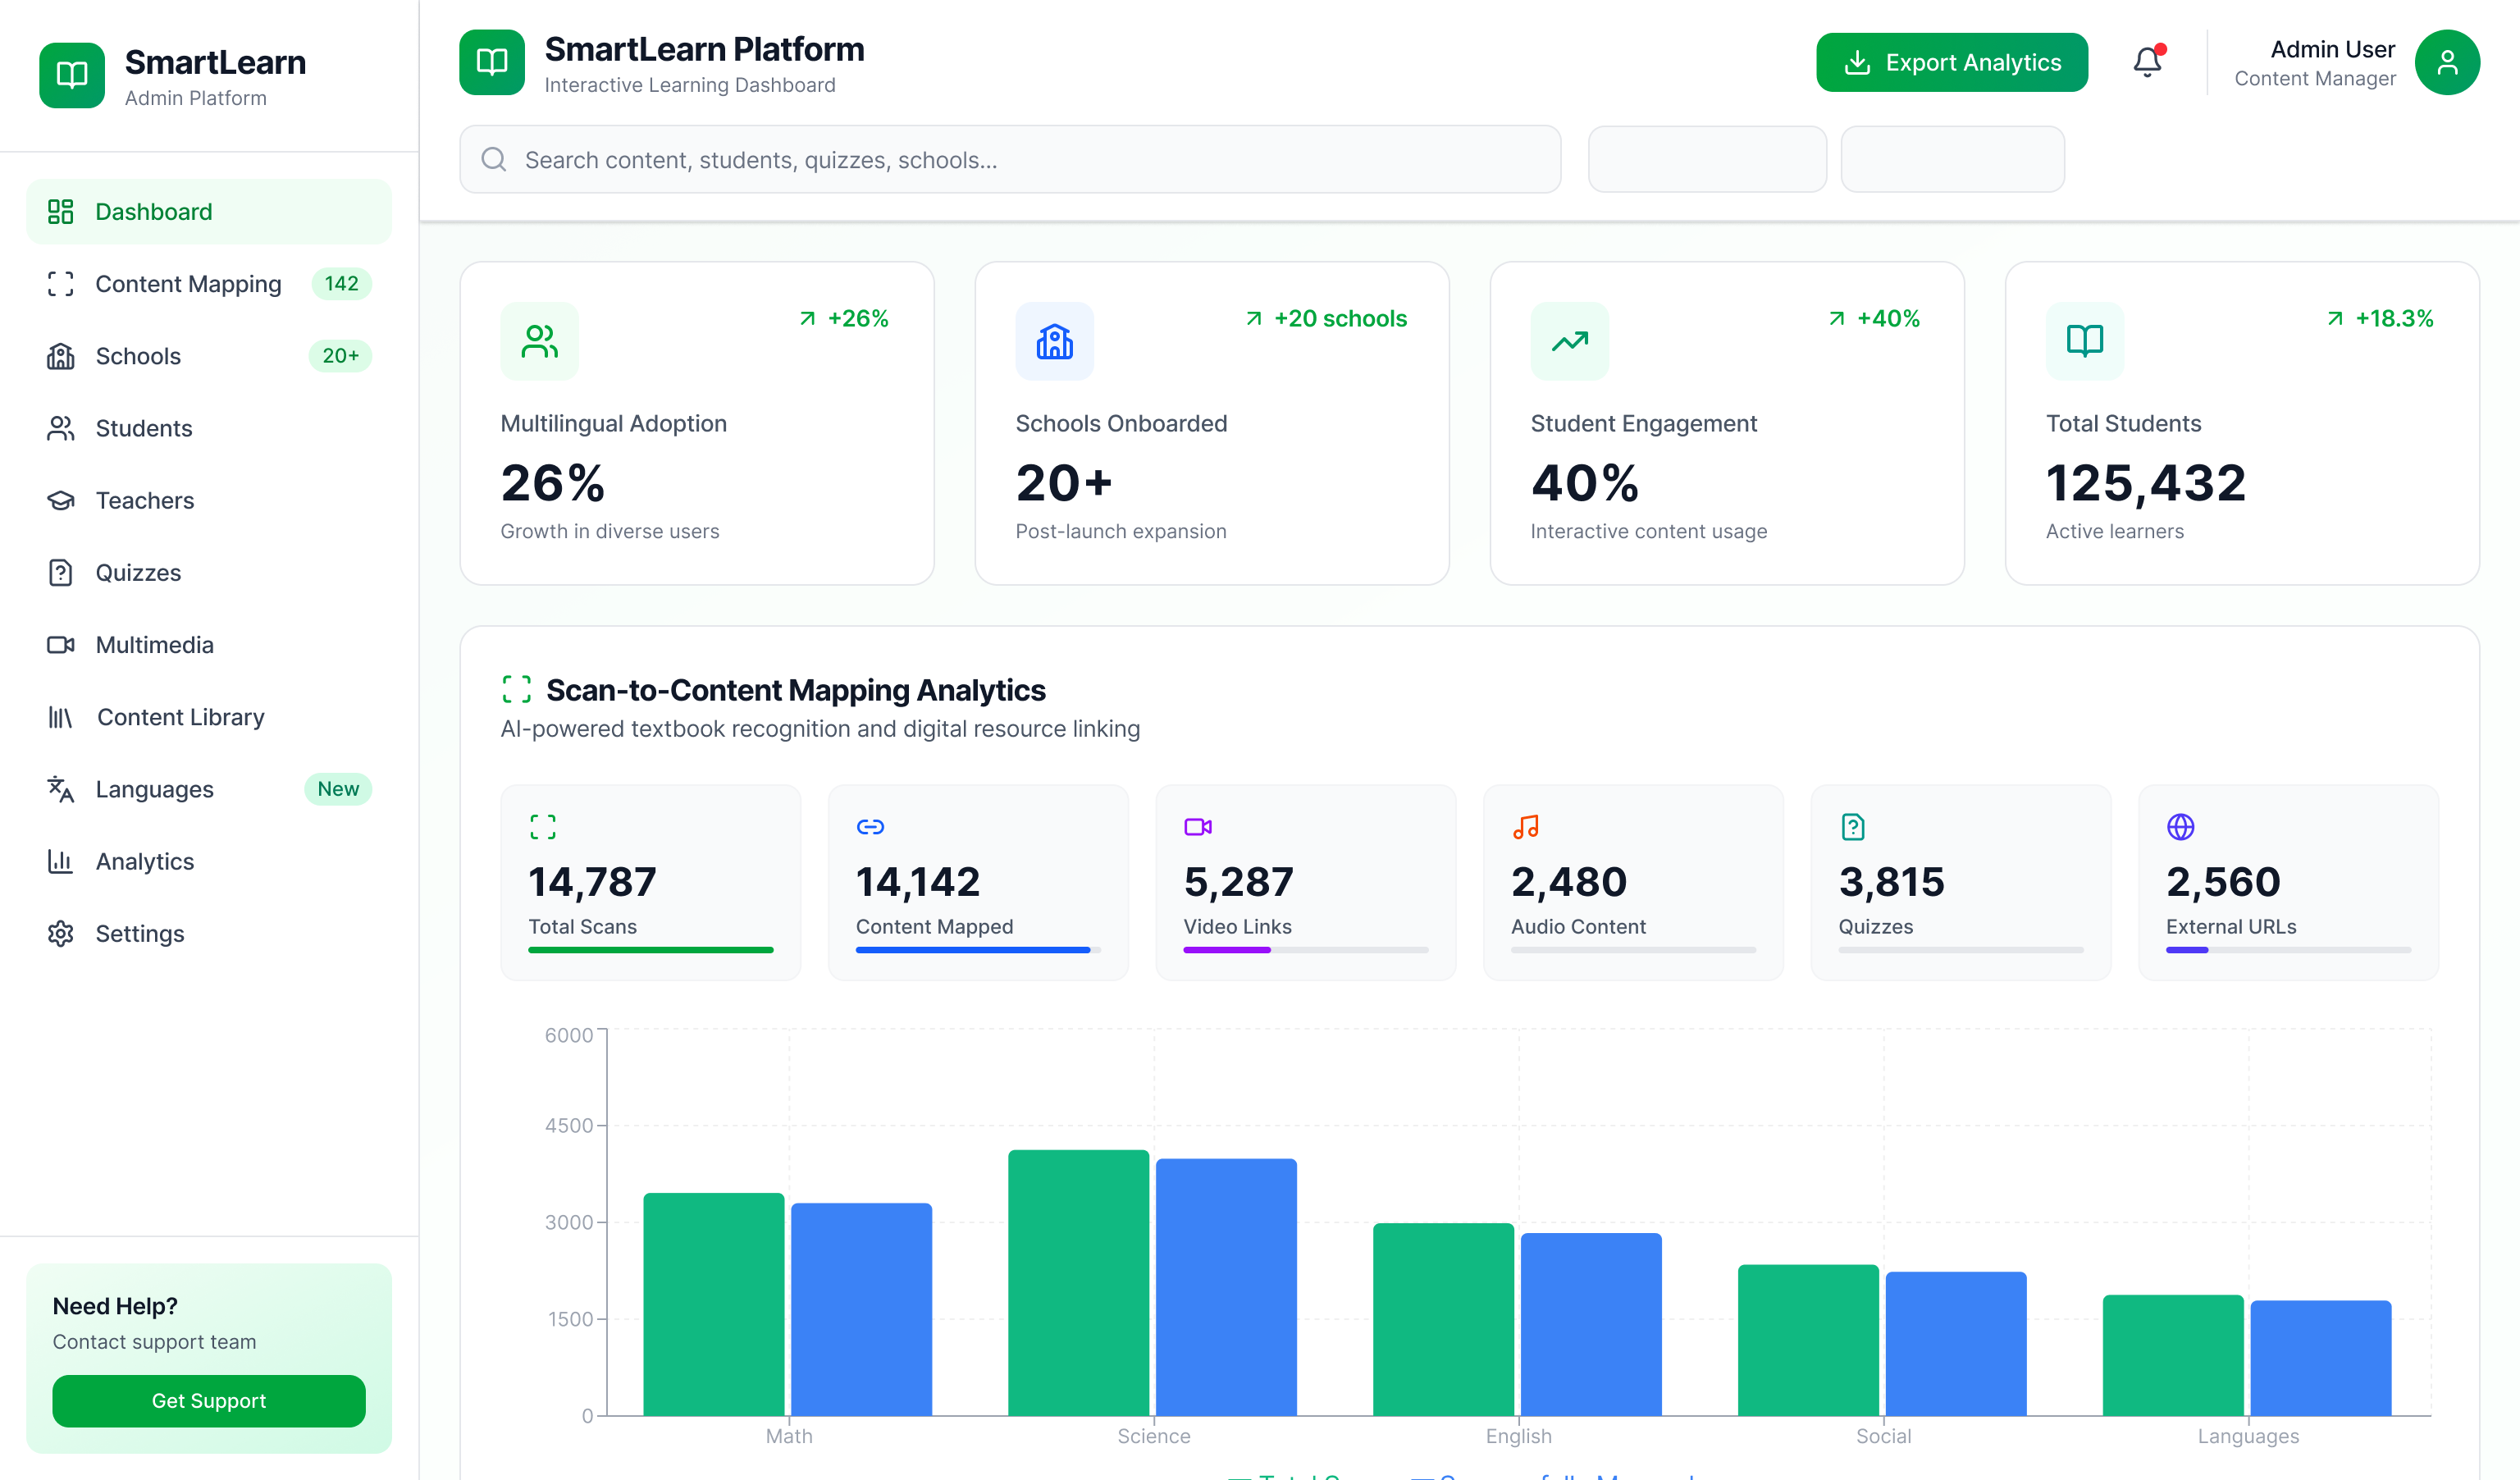
Task: Open the second filter dropdown beside search bar
Action: tap(1953, 159)
